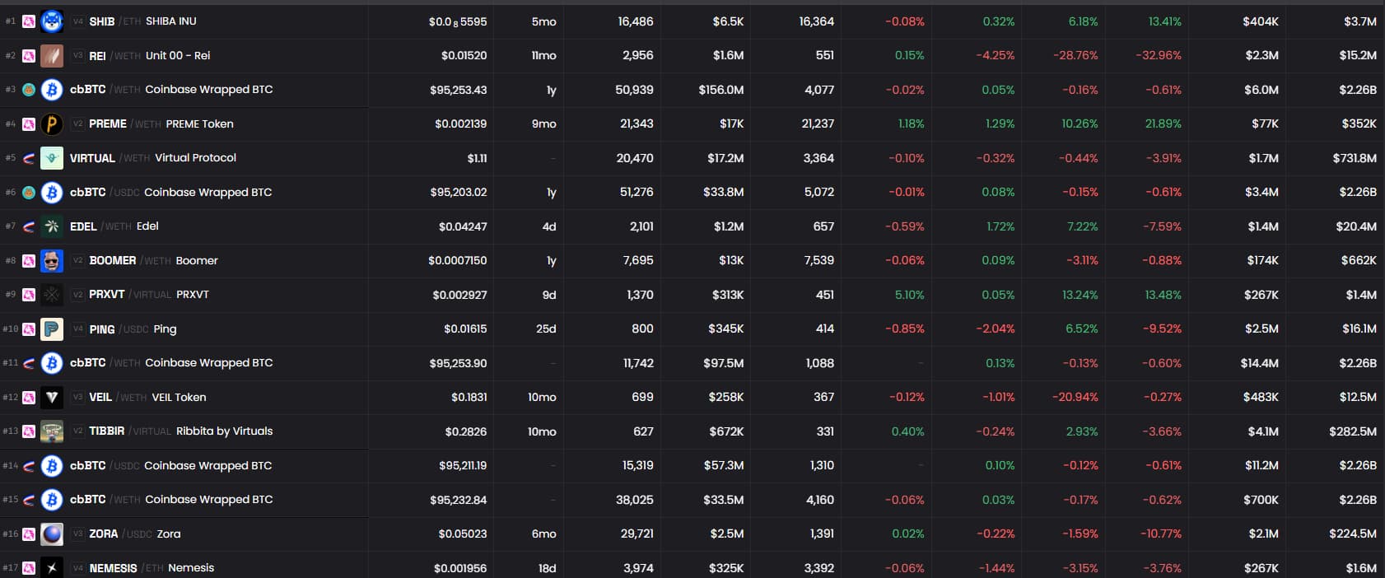Click the BOOMER token avatar with sunglasses
Image resolution: width=1385 pixels, height=578 pixels.
(x=52, y=261)
